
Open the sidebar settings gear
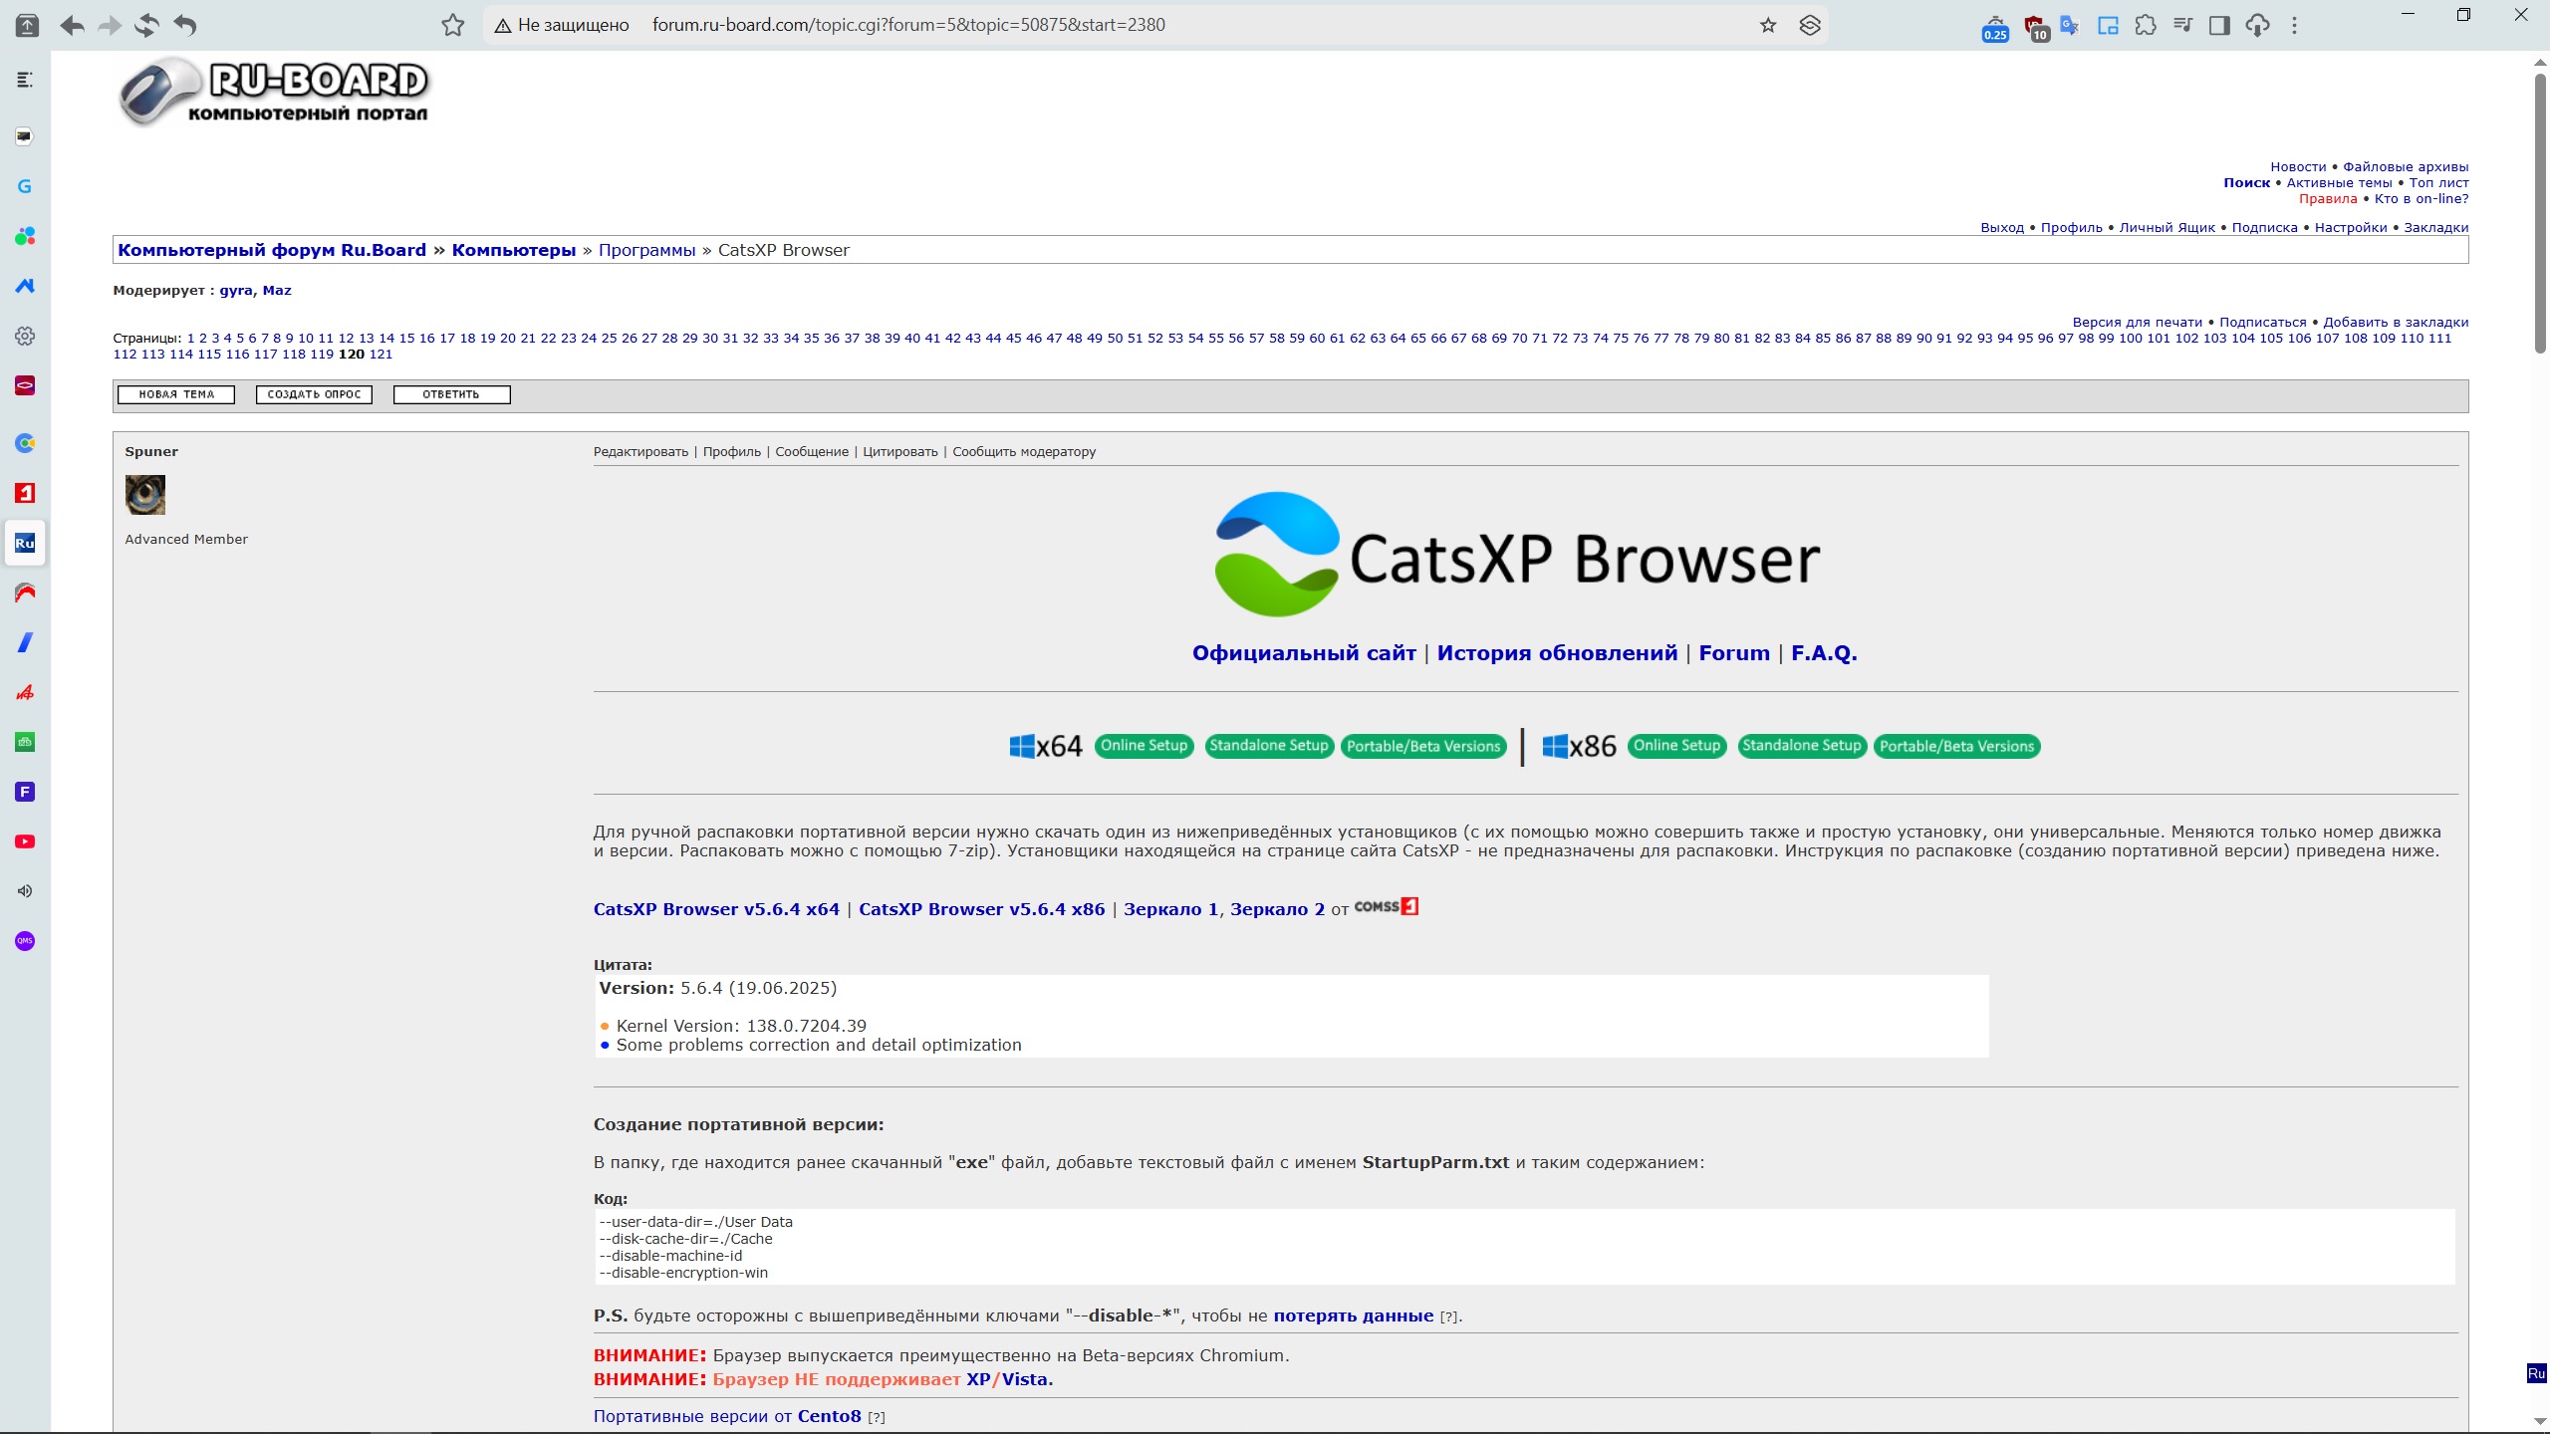(25, 336)
